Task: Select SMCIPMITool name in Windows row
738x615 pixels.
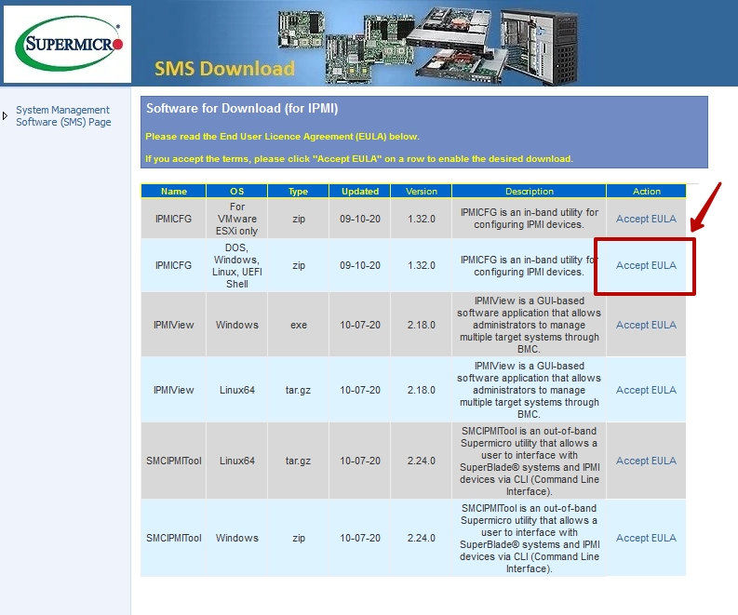Action: tap(174, 538)
